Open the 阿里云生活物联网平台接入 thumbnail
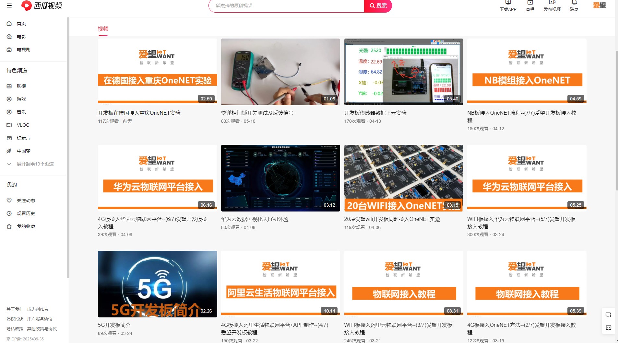The width and height of the screenshot is (618, 343). pyautogui.click(x=280, y=284)
